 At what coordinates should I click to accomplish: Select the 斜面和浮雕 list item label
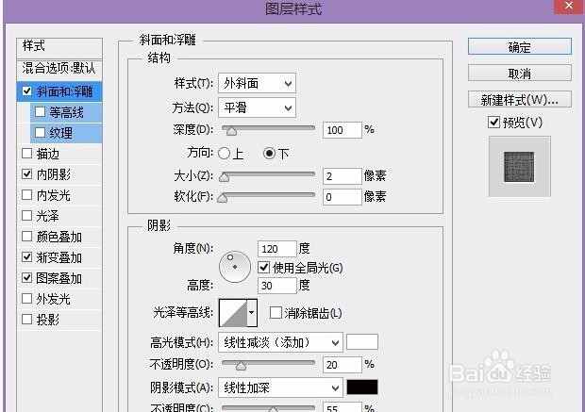click(x=64, y=91)
